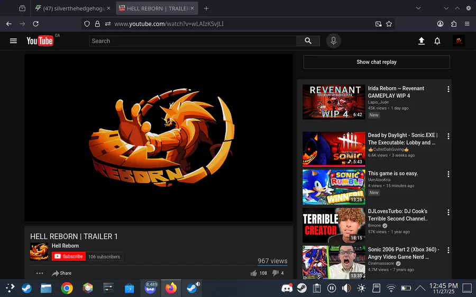Screen dimensions: 476x297
Task: Expand the list all tabs dropdown
Action: click(x=418, y=8)
